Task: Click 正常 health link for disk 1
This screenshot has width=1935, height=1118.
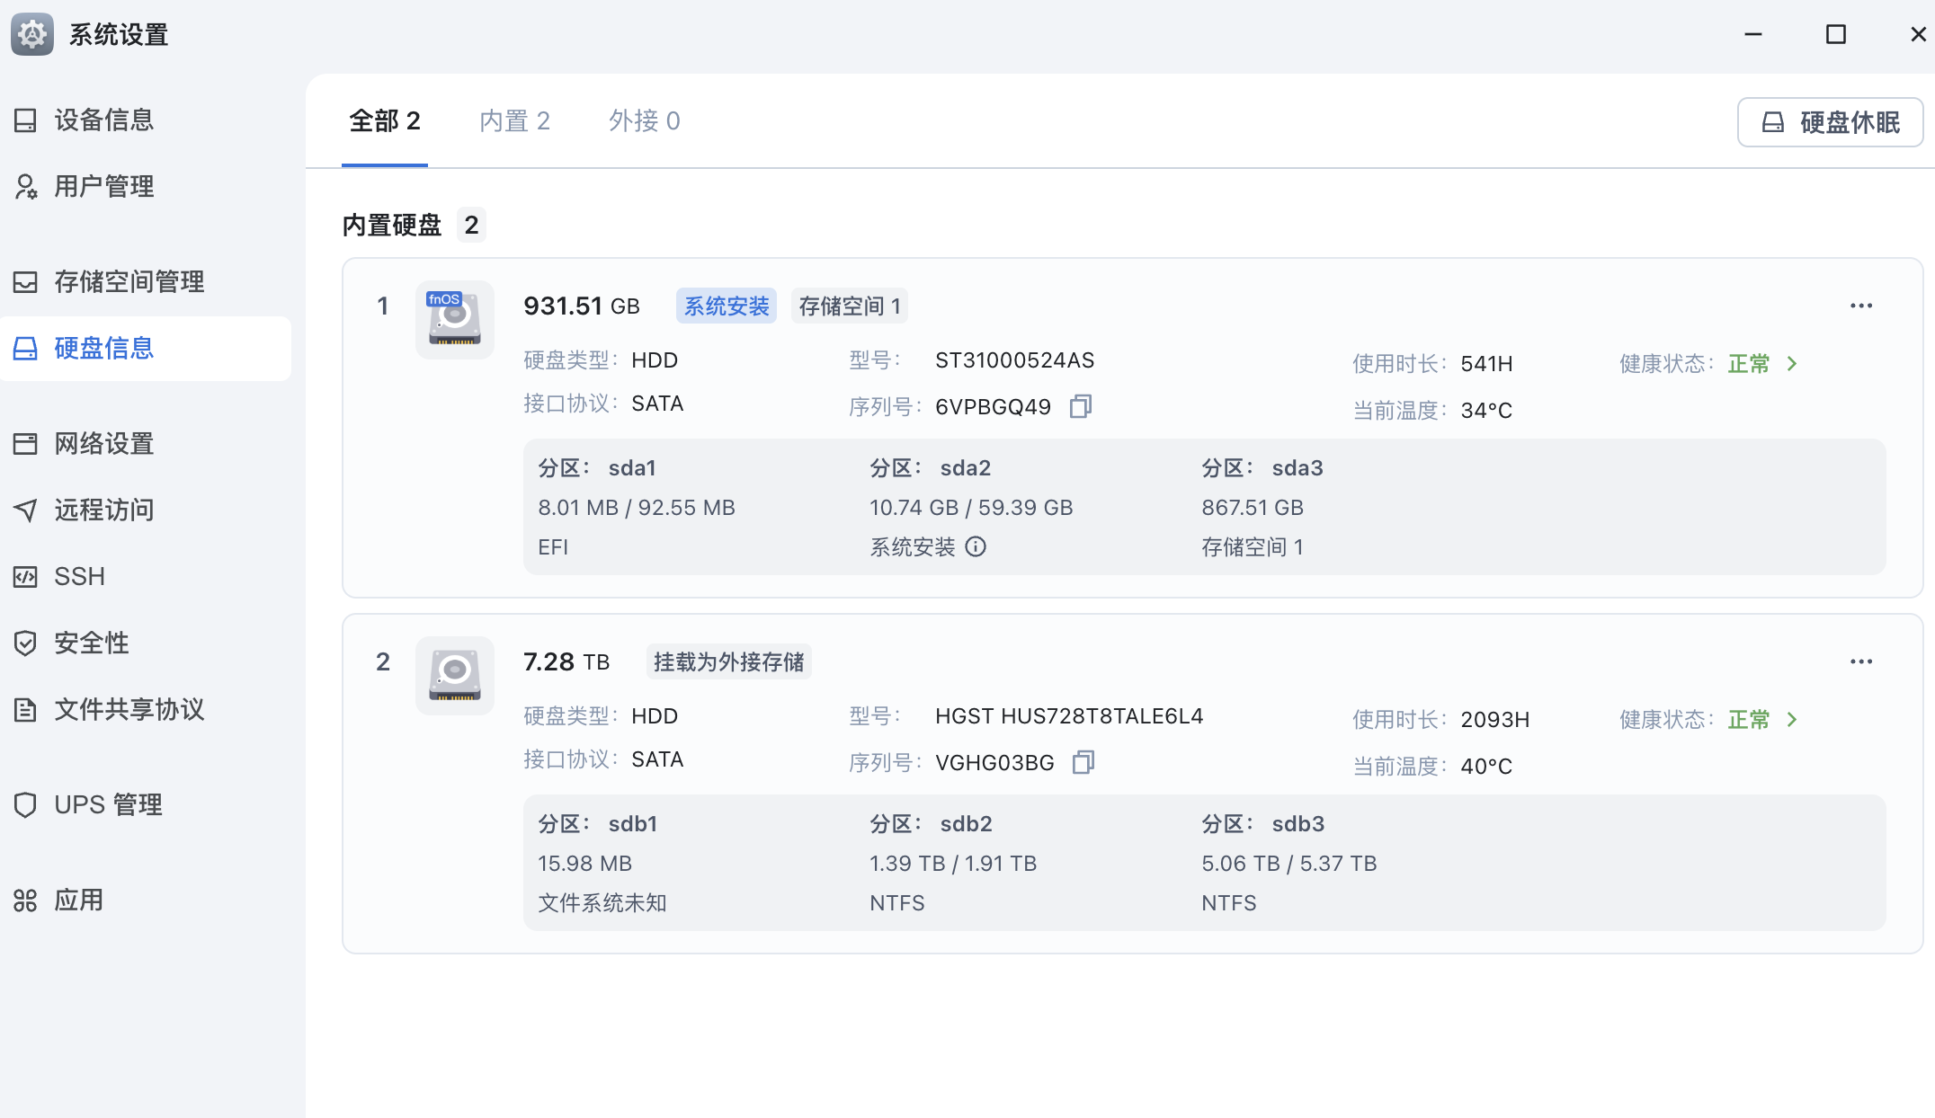Action: [x=1749, y=363]
